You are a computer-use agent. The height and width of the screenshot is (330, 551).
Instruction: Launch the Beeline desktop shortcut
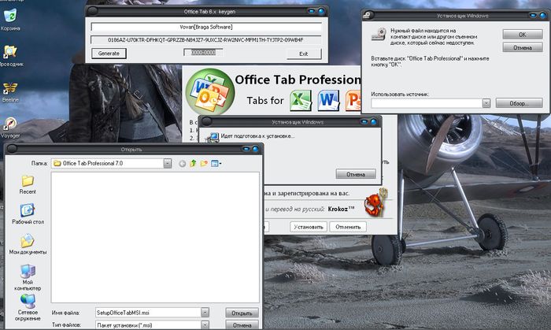[10, 92]
